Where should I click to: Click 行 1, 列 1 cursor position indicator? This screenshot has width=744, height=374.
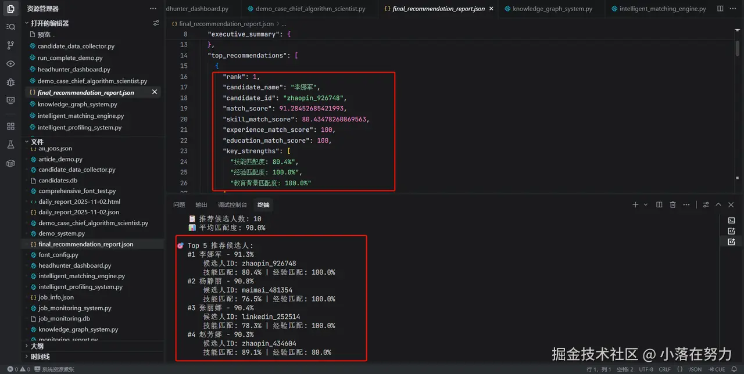click(599, 369)
